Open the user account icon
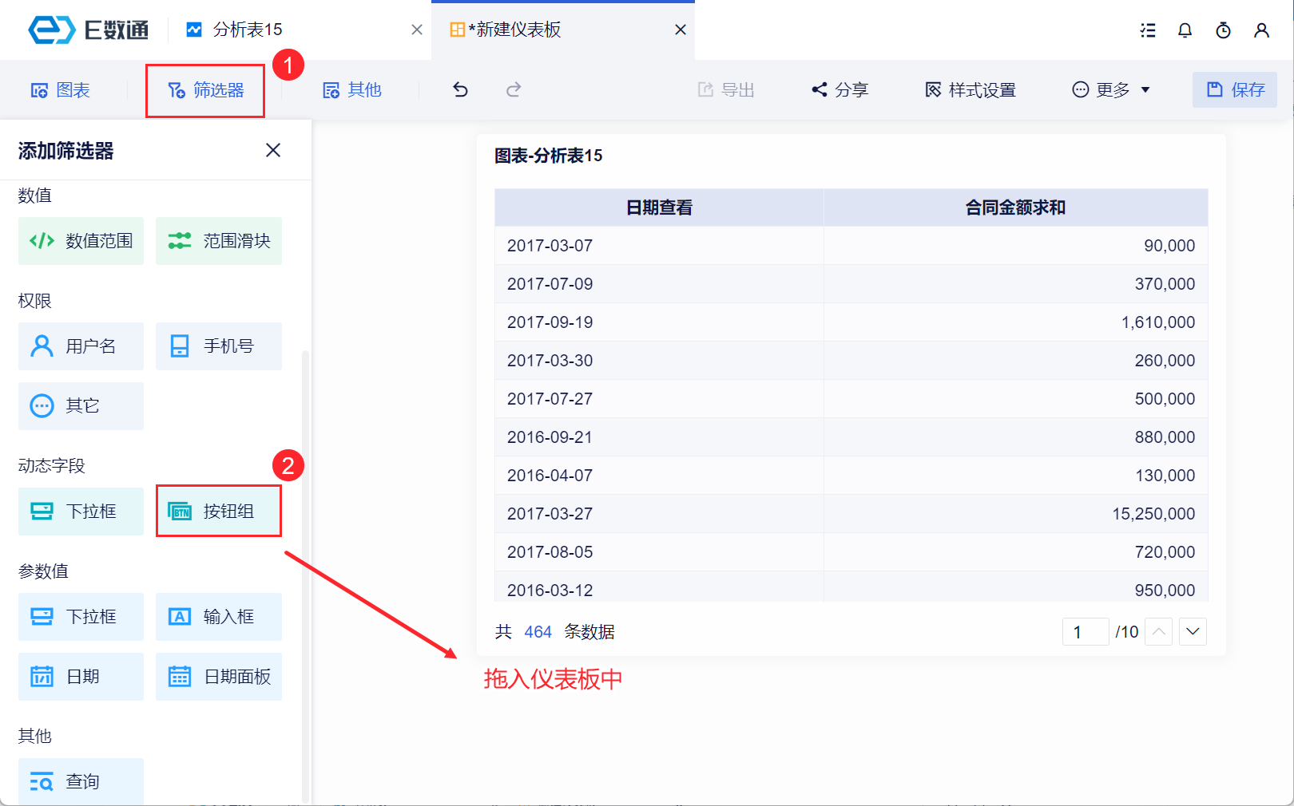This screenshot has height=806, width=1294. [1262, 30]
